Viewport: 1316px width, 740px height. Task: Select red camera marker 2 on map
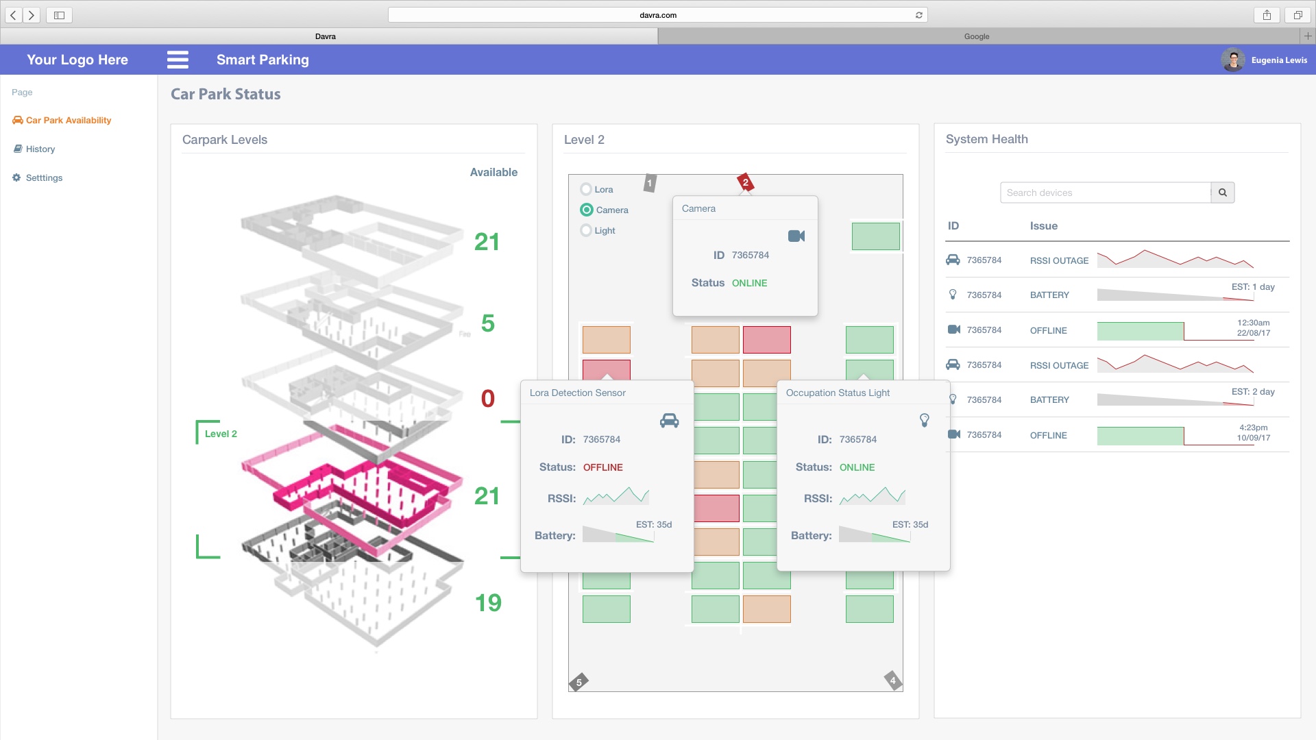(x=746, y=182)
